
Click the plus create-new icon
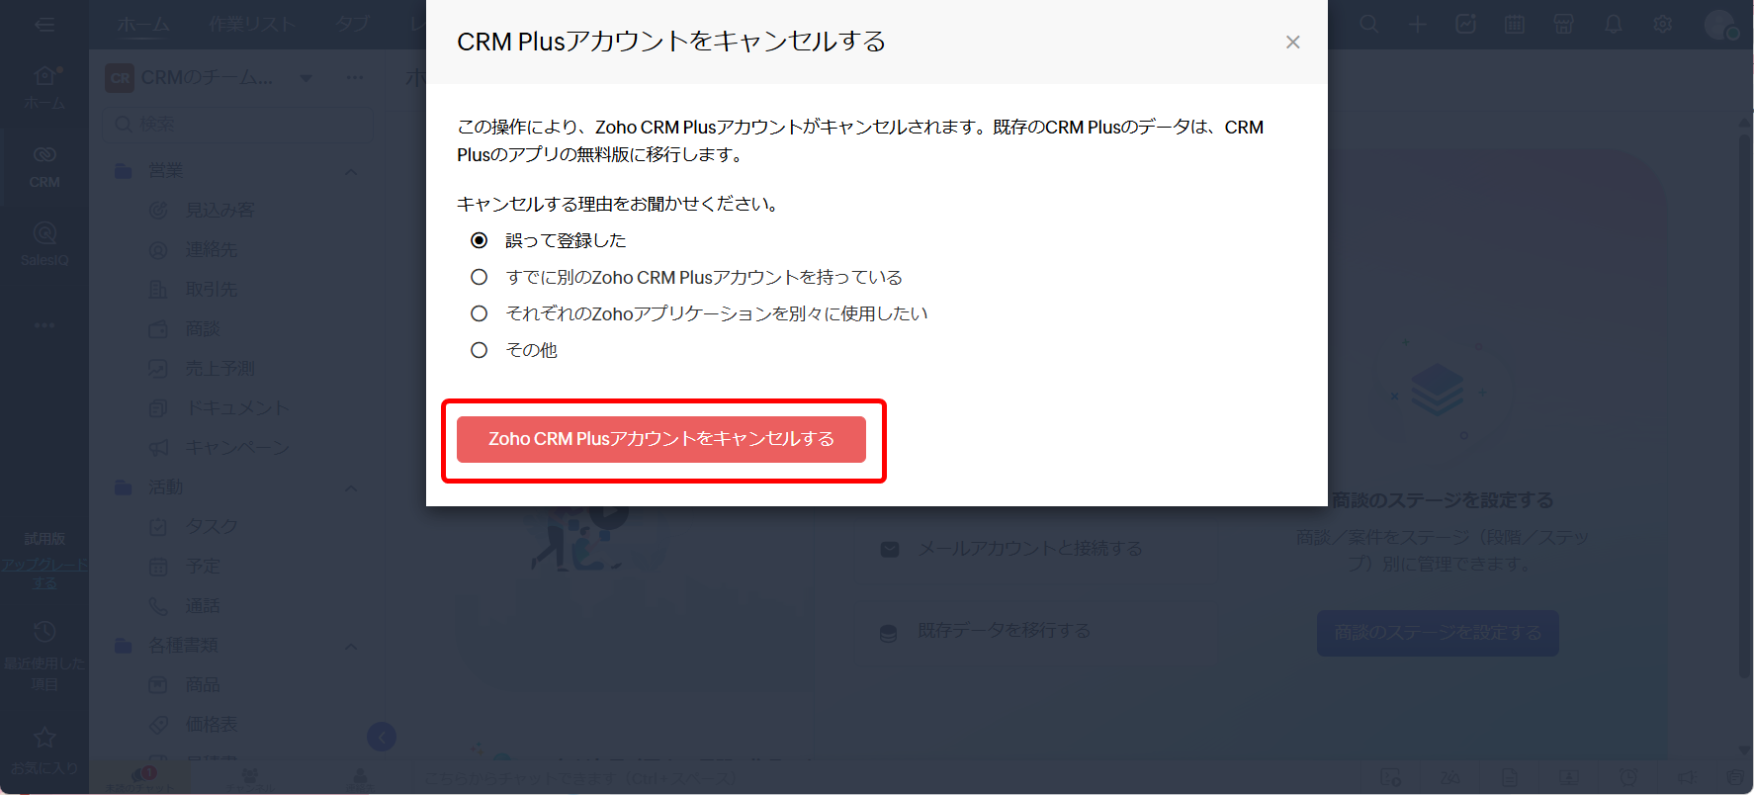coord(1418,24)
